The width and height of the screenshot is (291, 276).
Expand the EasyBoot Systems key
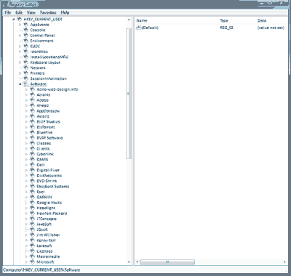[x=26, y=187]
